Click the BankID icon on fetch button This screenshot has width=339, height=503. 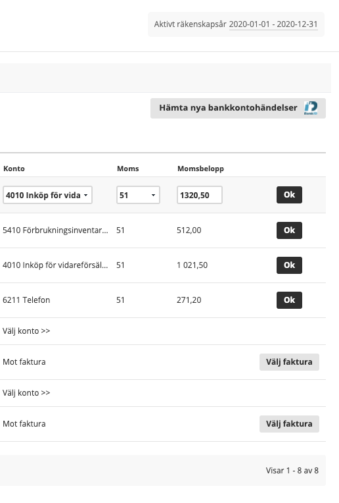pyautogui.click(x=311, y=108)
